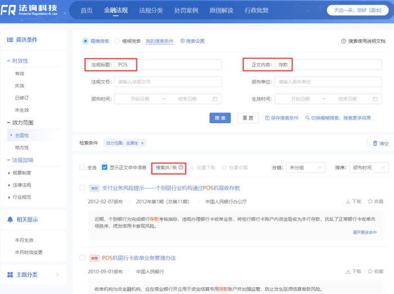Open the 排序 sort dropdown
Image resolution: width=394 pixels, height=294 pixels.
[368, 168]
